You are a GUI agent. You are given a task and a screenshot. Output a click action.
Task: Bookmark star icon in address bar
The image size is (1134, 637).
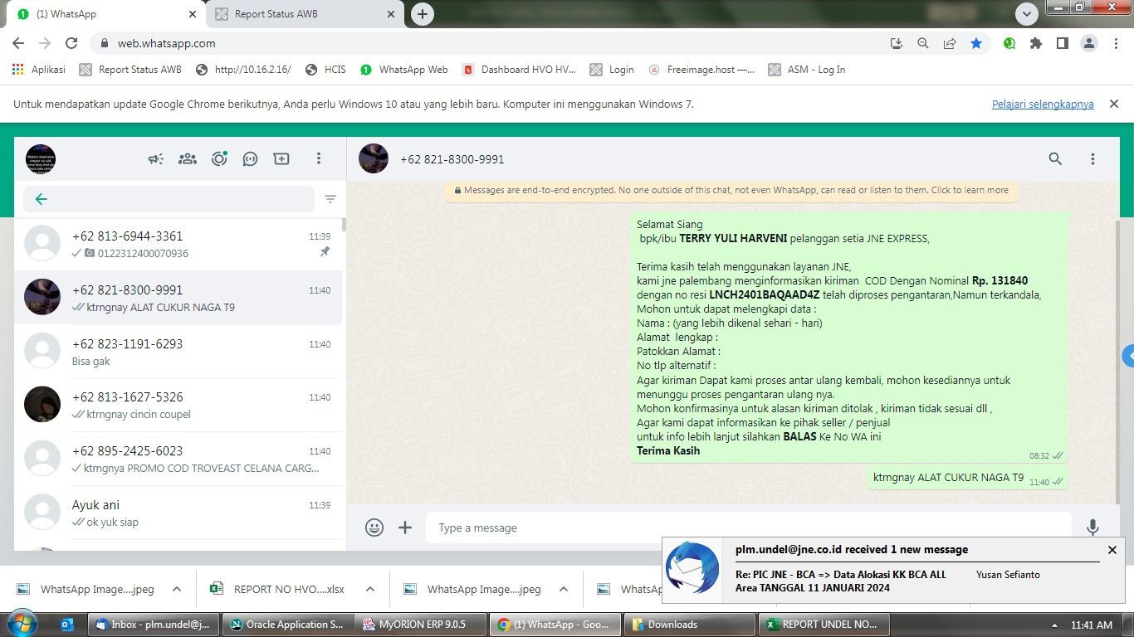[976, 43]
